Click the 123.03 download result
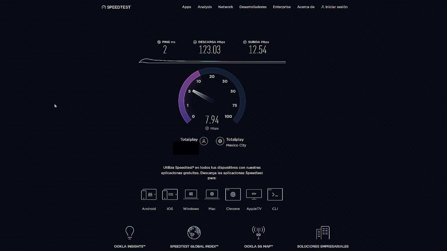Viewport: 447px width, 251px height. pos(210,50)
